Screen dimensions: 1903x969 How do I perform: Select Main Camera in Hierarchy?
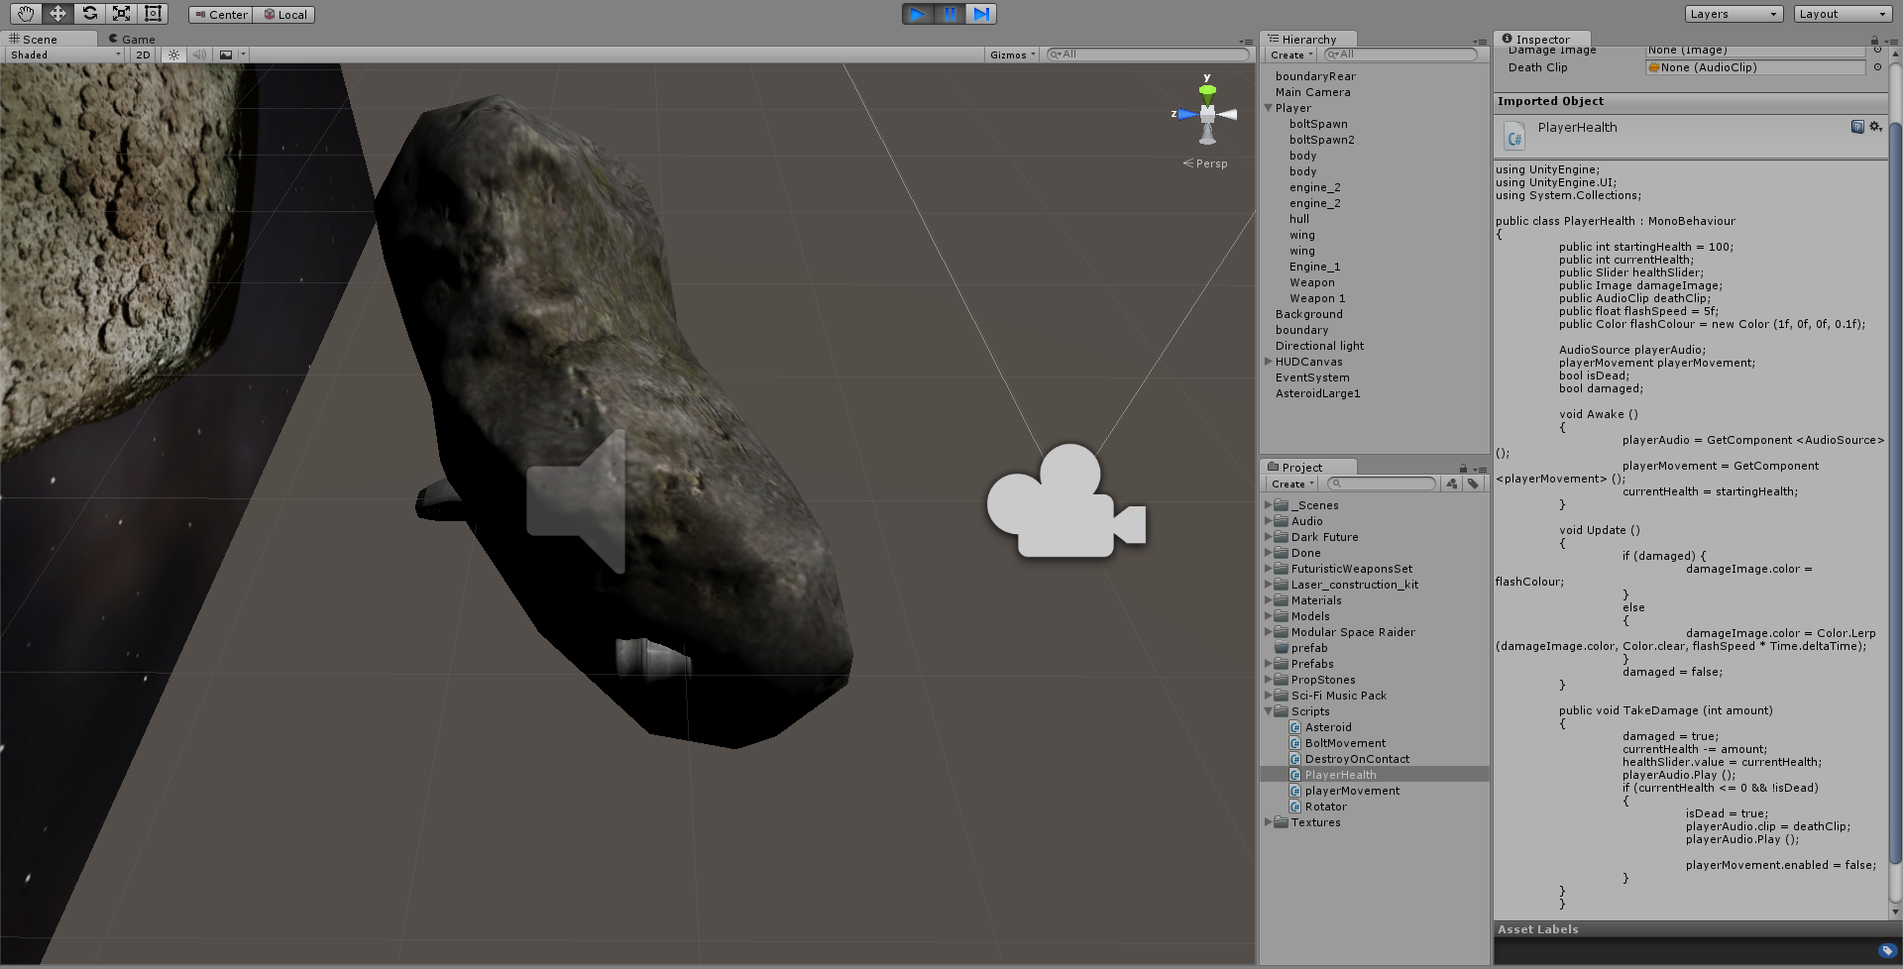tap(1313, 92)
